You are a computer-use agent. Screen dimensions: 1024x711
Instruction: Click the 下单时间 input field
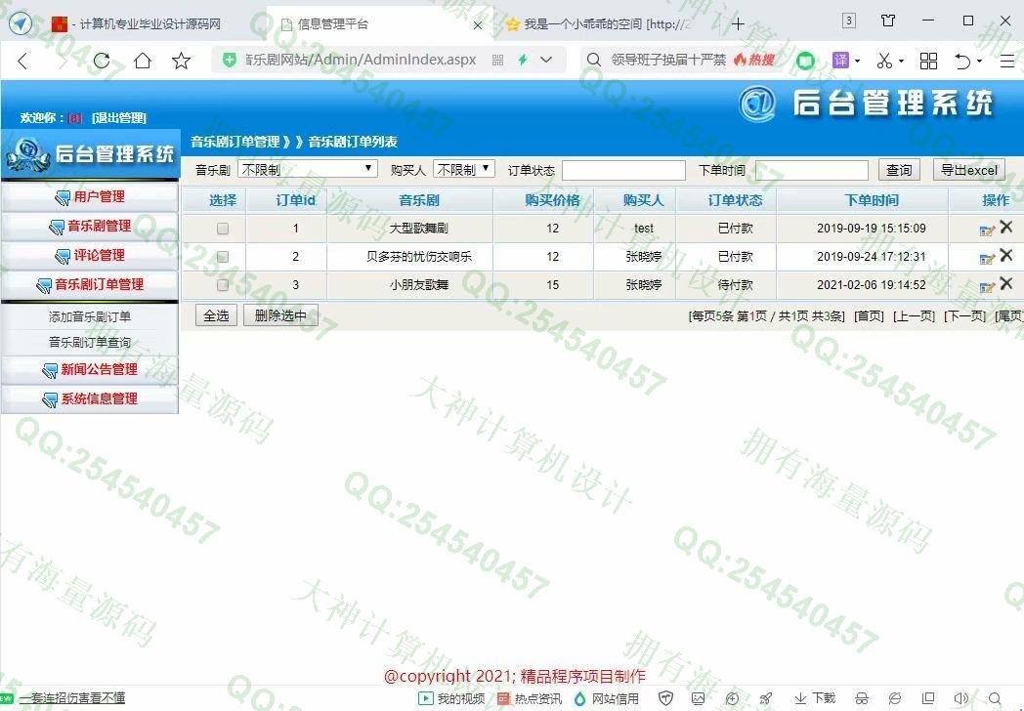[811, 170]
